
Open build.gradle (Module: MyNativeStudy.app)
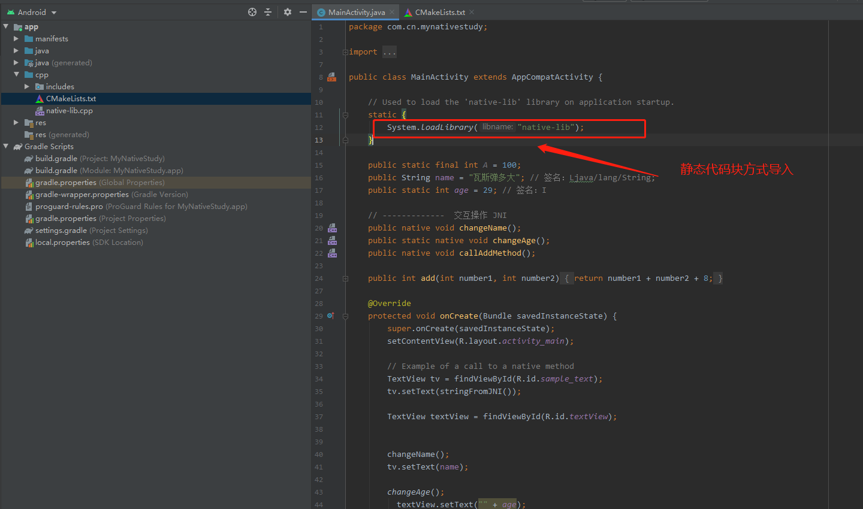pyautogui.click(x=109, y=171)
